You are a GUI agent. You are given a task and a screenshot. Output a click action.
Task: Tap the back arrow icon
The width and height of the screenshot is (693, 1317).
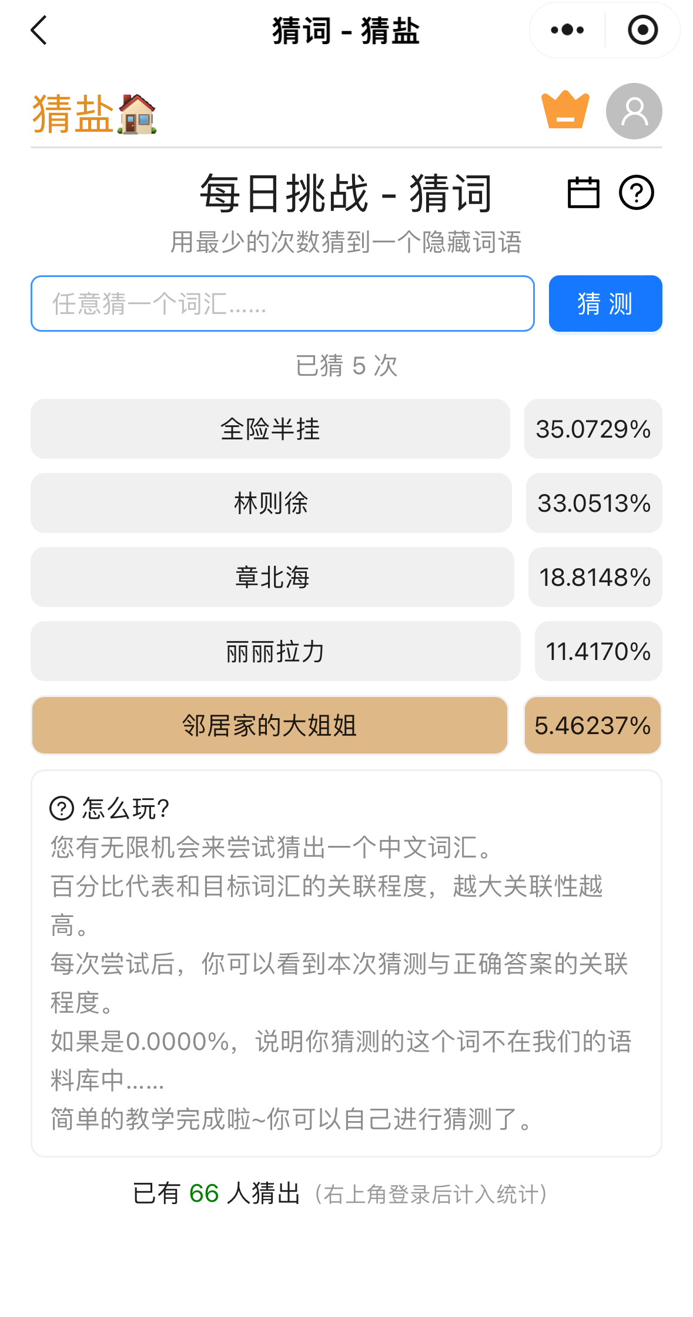(39, 31)
